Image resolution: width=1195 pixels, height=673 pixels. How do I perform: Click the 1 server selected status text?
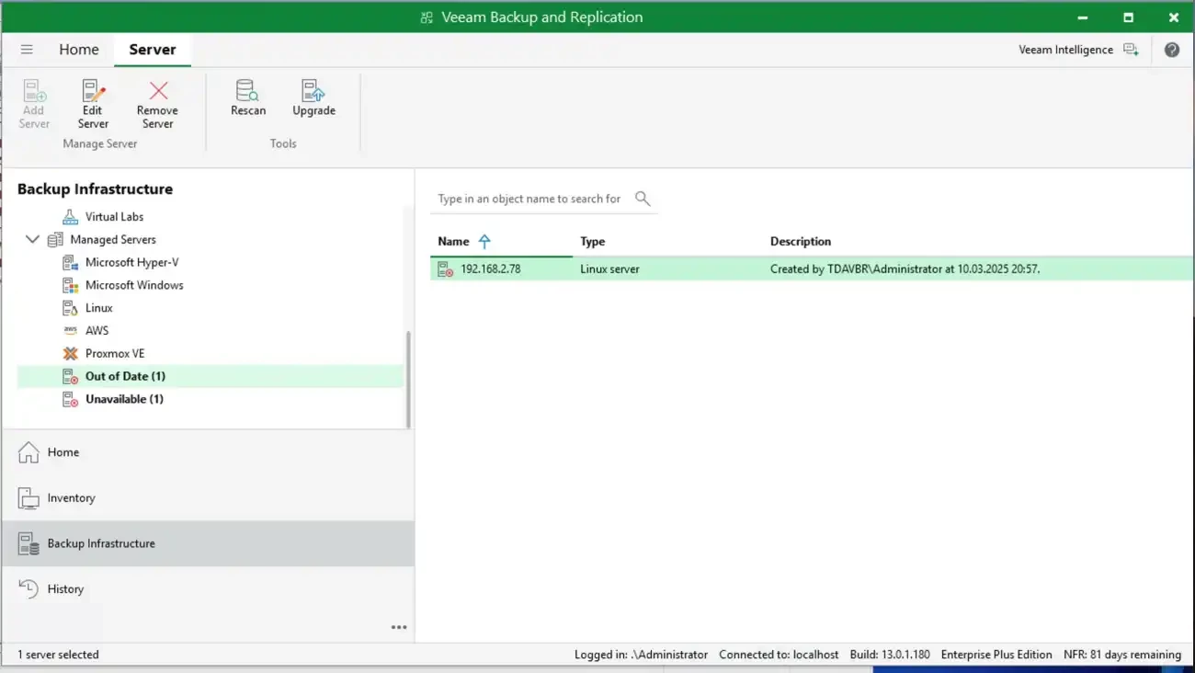pos(58,655)
